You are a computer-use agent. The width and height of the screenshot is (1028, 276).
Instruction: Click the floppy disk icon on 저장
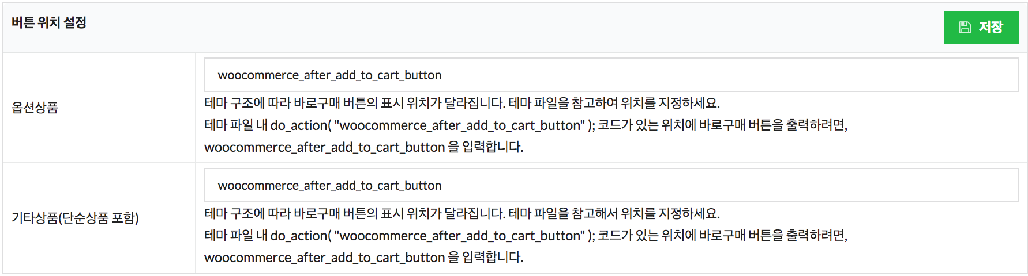[x=965, y=27]
